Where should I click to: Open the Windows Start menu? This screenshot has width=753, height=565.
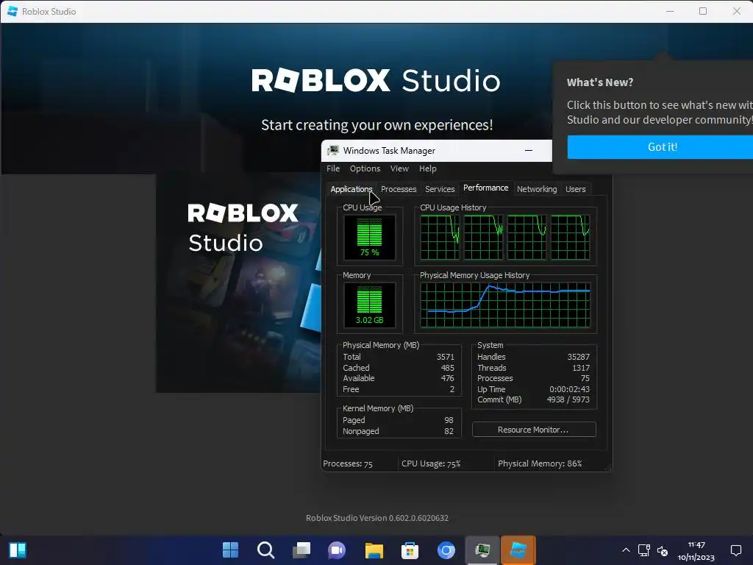pos(230,550)
